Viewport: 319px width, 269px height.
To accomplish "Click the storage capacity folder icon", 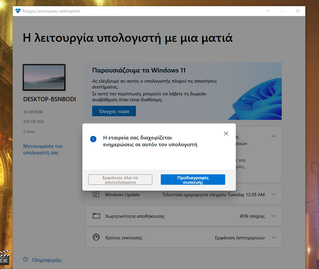I will 96,216.
